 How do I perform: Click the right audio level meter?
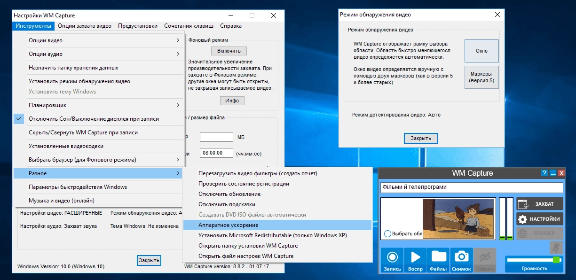[x=510, y=219]
